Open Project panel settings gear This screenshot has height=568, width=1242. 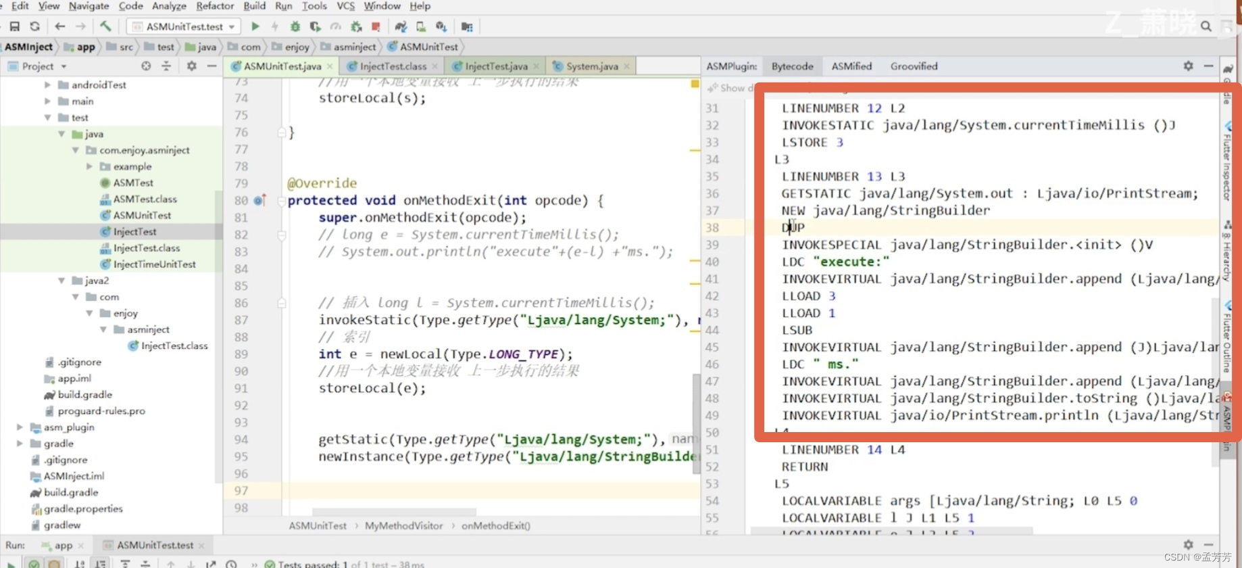[x=192, y=66]
